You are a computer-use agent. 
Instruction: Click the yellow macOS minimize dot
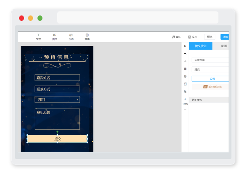31,18
